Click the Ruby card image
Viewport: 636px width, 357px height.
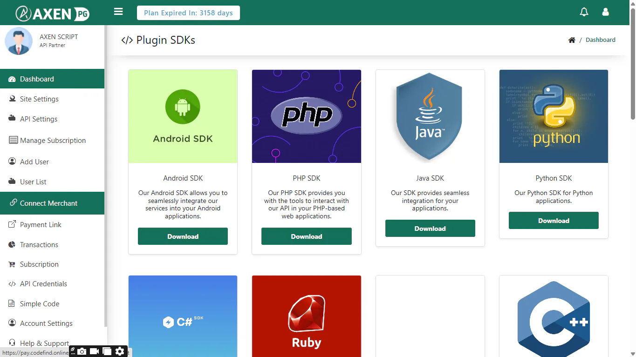(307, 317)
